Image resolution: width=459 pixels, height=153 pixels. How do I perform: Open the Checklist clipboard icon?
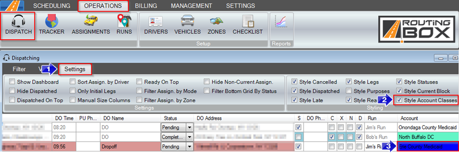tap(248, 22)
